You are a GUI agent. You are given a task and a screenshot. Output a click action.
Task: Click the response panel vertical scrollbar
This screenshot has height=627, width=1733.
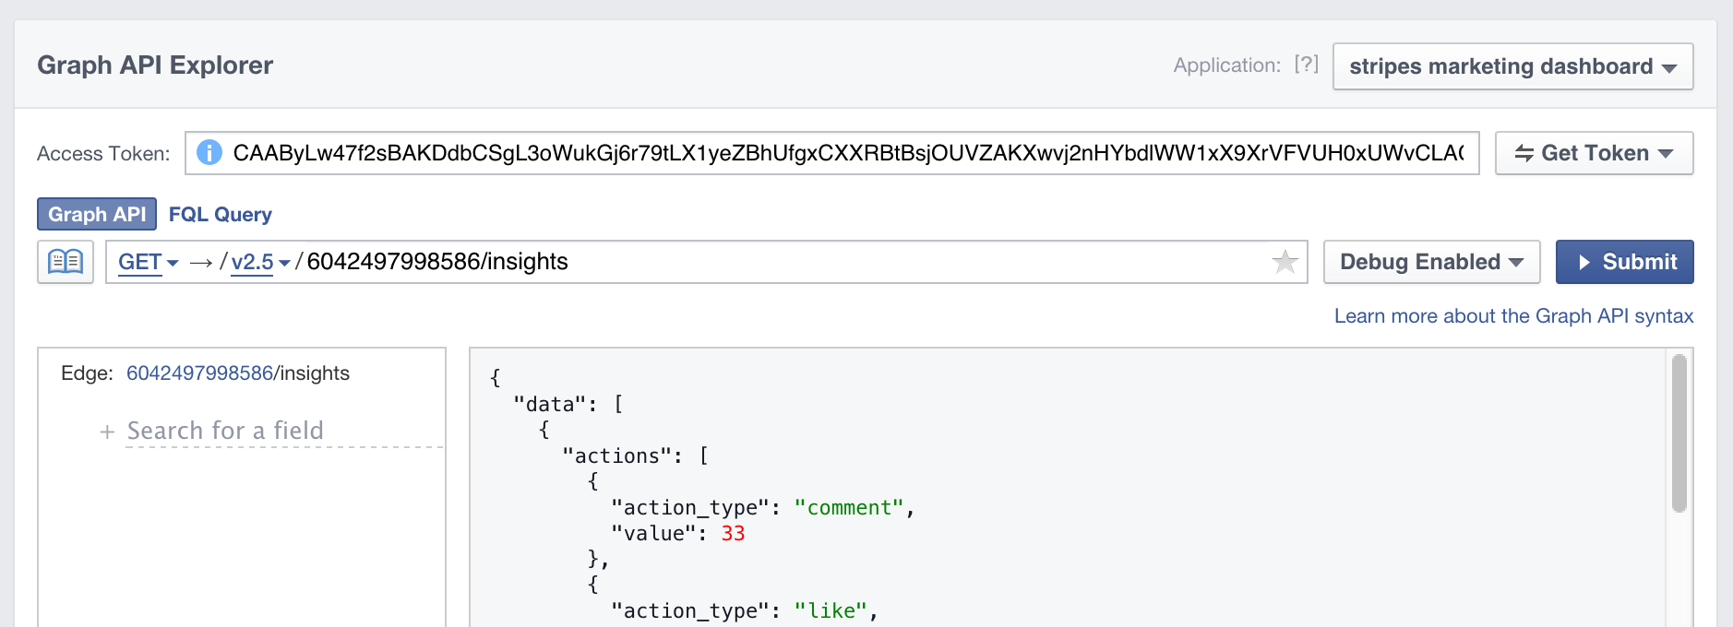1679,433
